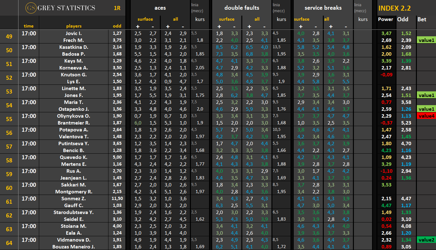Screen dimensions: 436x250
Task: Select player Bouzas Maneiro J.
Action: click(x=74, y=247)
